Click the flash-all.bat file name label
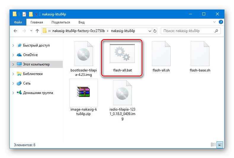This screenshot has width=234, height=158. coord(123,70)
